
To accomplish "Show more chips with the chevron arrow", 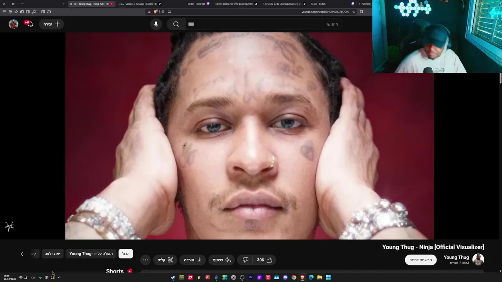I will pos(22,254).
